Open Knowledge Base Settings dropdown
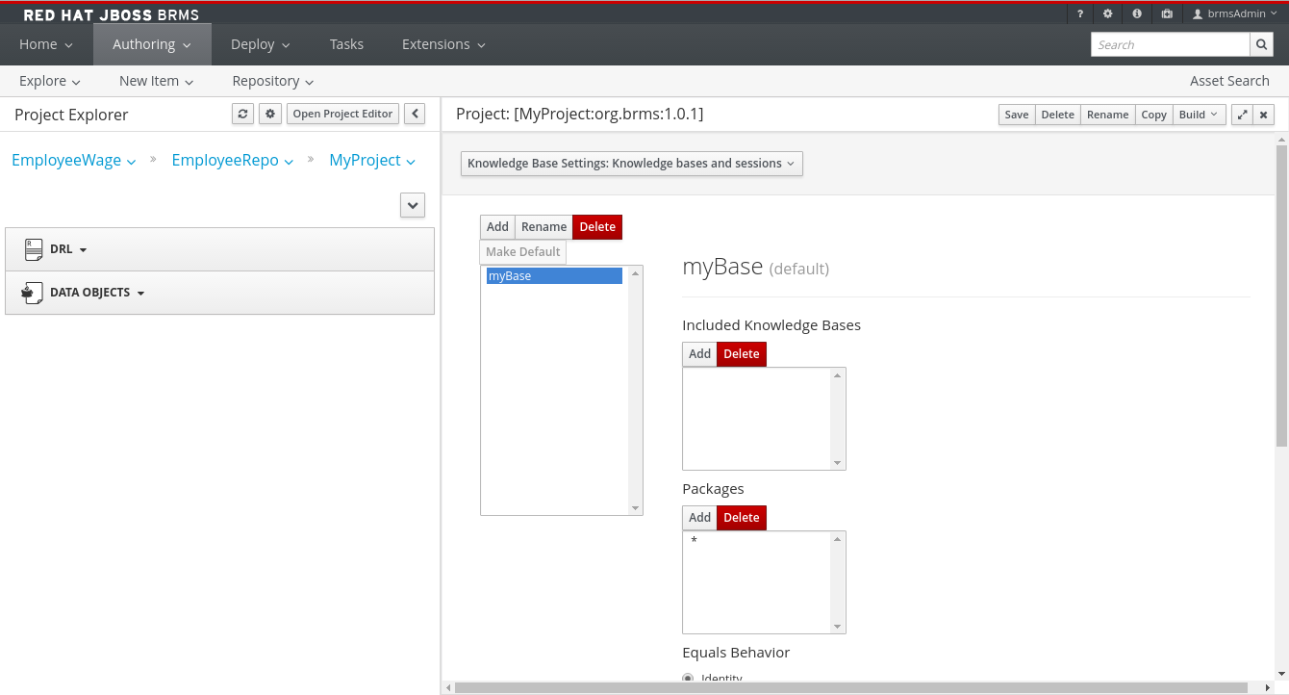The height and width of the screenshot is (695, 1289). coord(631,164)
